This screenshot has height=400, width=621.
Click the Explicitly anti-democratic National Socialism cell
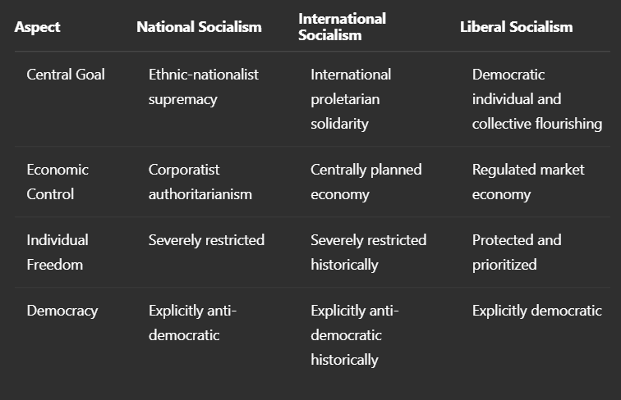point(192,323)
